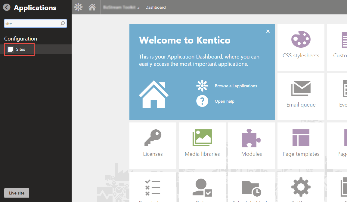347x202 pixels.
Task: Click the Dashboard breadcrumb label
Action: [x=155, y=7]
